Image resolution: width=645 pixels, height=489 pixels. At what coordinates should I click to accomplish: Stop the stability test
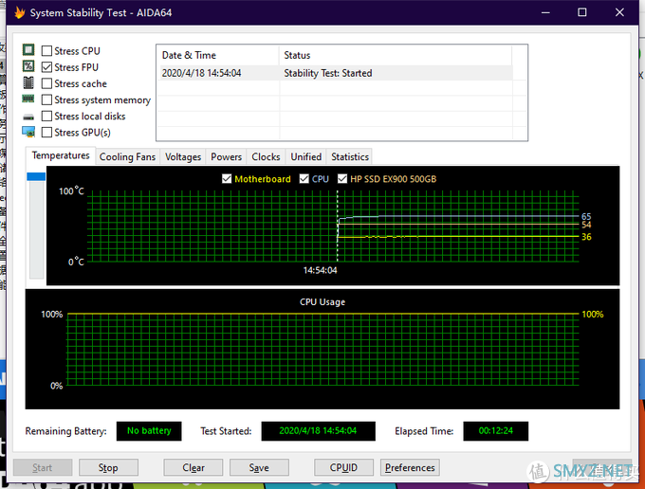click(108, 467)
